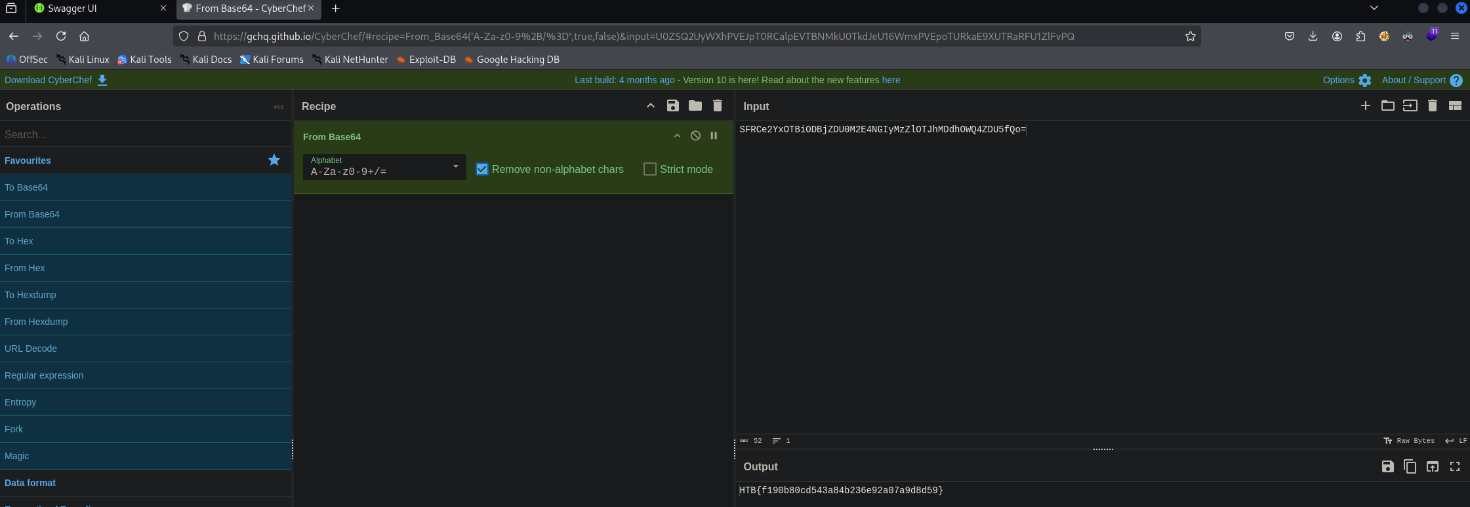Collapse the Favourites category
Viewport: 1470px width, 507px height.
tap(28, 160)
